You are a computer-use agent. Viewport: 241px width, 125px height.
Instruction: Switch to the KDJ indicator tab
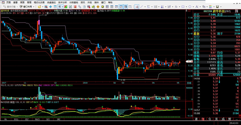click(x=27, y=119)
